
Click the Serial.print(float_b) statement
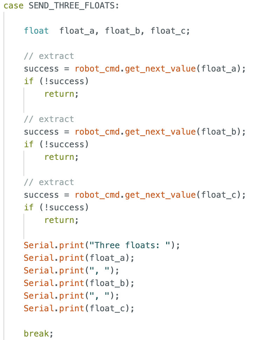(79, 283)
